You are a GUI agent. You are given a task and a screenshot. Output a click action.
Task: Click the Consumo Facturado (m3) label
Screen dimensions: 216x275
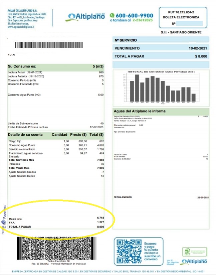23,84
